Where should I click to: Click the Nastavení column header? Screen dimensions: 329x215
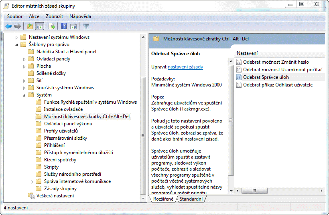[x=280, y=53]
